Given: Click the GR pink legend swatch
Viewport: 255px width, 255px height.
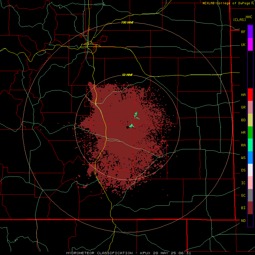Looking at the screenshot, I should point(250,107).
